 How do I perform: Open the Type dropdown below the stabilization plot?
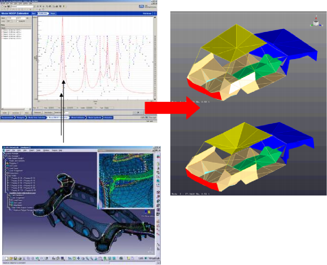coord(109,108)
